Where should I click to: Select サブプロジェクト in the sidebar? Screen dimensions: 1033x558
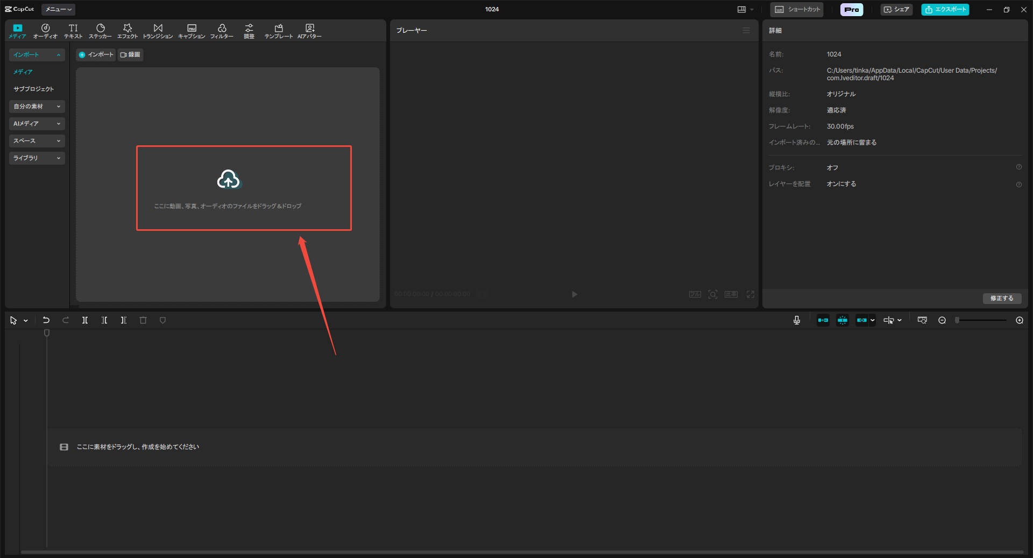click(33, 89)
